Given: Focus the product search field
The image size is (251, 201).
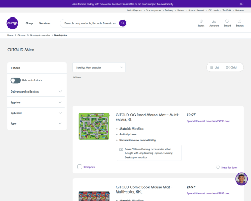Looking at the screenshot, I should pyautogui.click(x=90, y=23).
